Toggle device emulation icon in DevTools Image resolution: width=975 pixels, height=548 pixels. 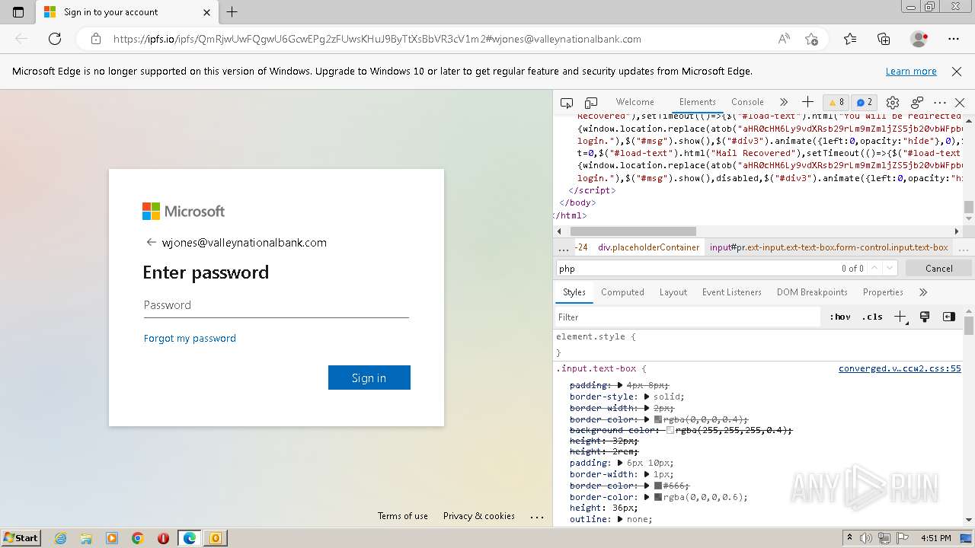click(x=591, y=102)
